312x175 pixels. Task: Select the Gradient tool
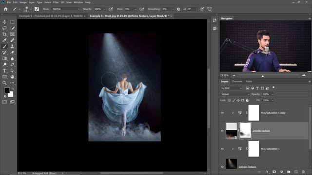(4, 58)
